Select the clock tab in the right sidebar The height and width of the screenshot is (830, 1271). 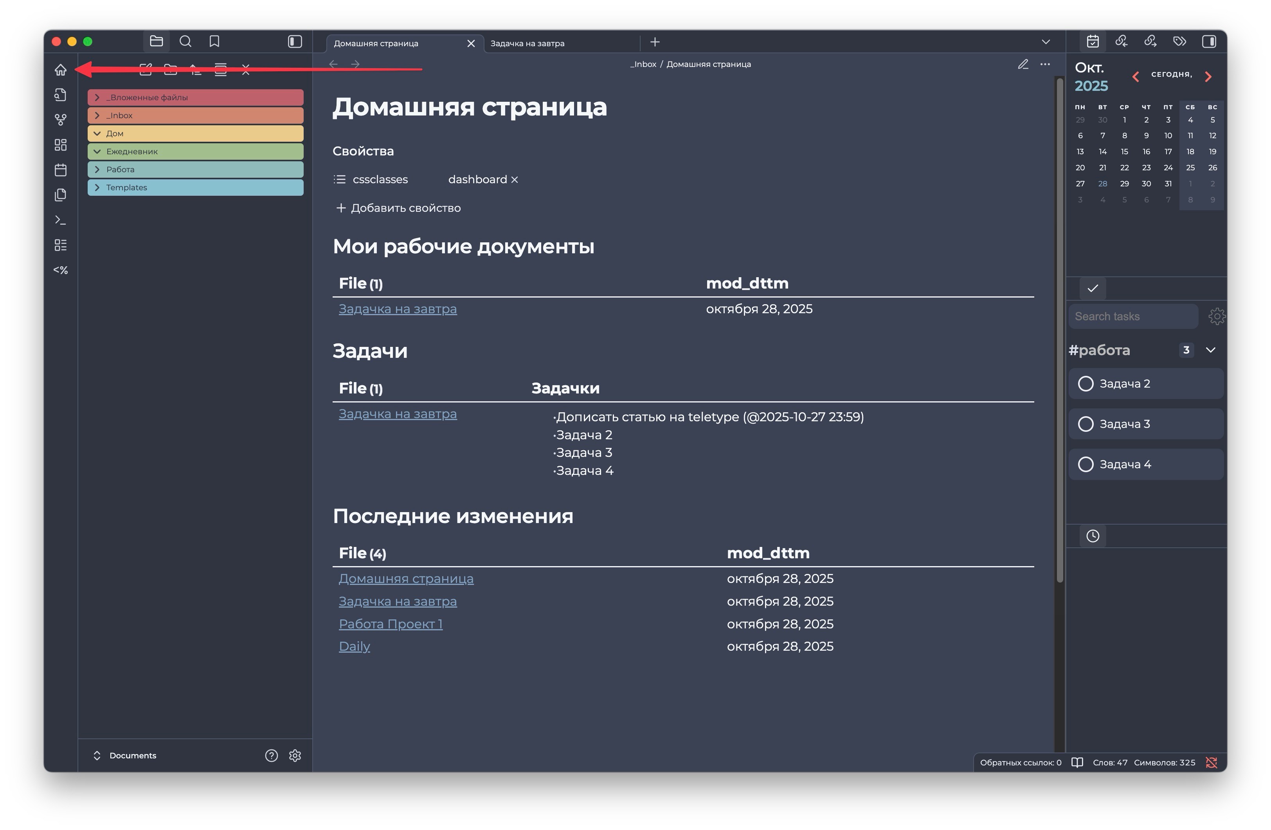[x=1093, y=536]
